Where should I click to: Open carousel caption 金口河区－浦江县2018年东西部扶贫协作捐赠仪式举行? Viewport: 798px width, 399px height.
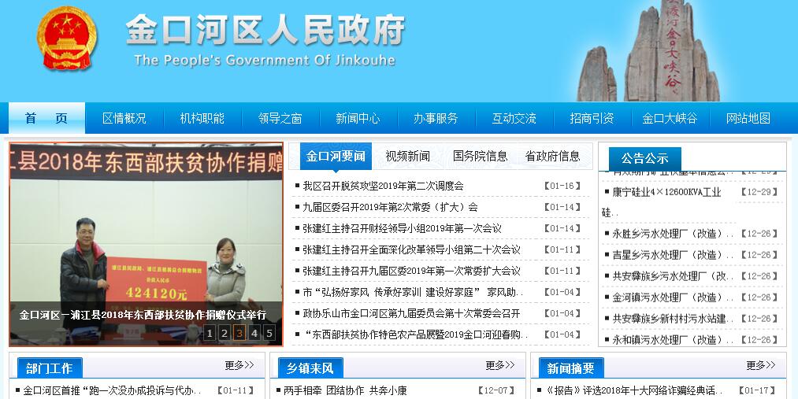tap(143, 315)
